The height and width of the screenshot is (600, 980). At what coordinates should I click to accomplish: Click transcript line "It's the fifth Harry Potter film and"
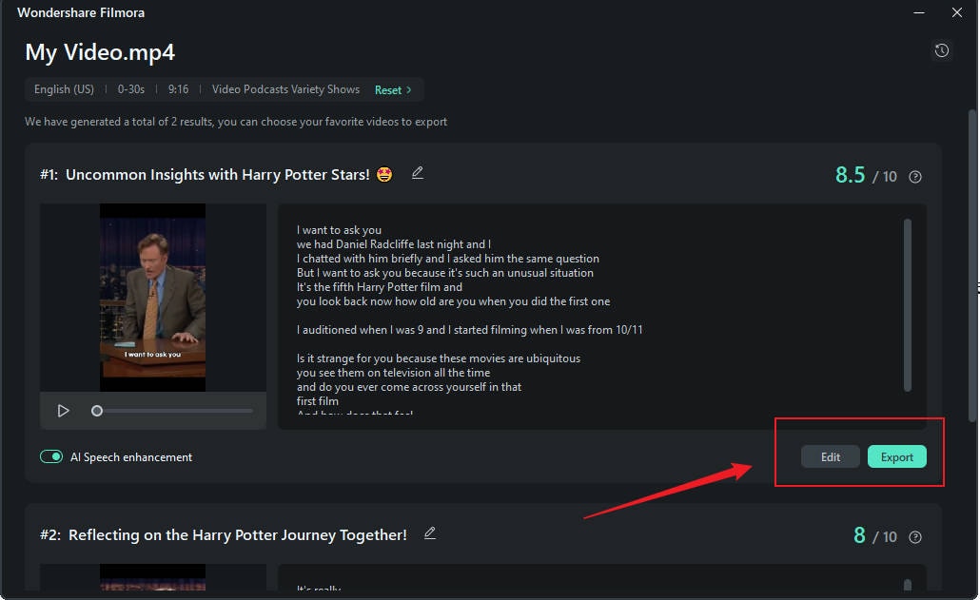tap(380, 287)
